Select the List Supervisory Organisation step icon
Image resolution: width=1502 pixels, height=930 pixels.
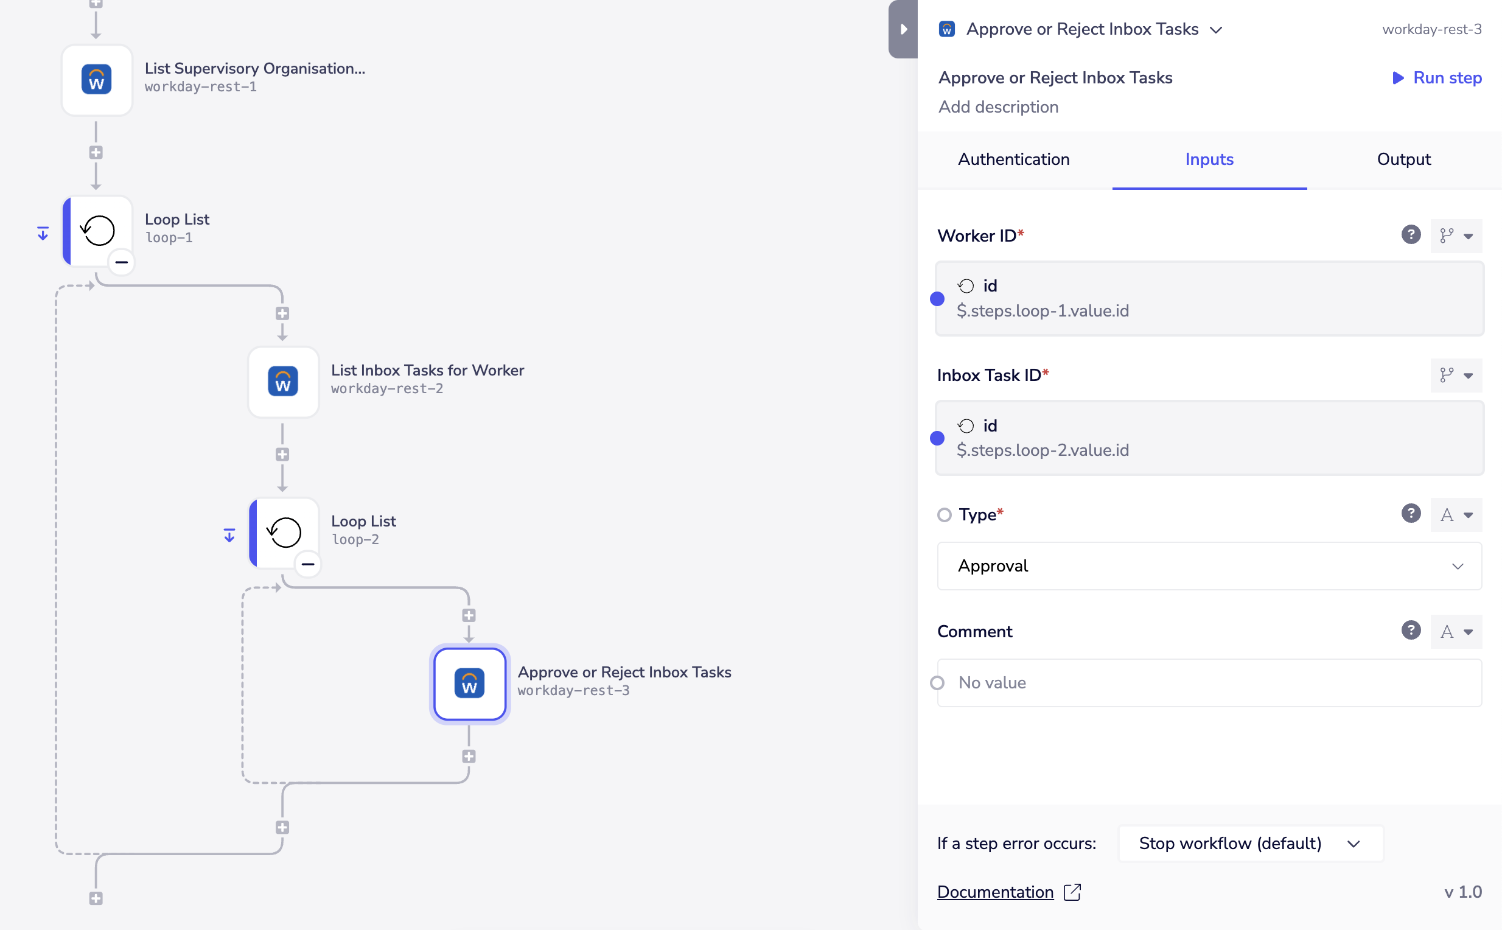pos(97,79)
